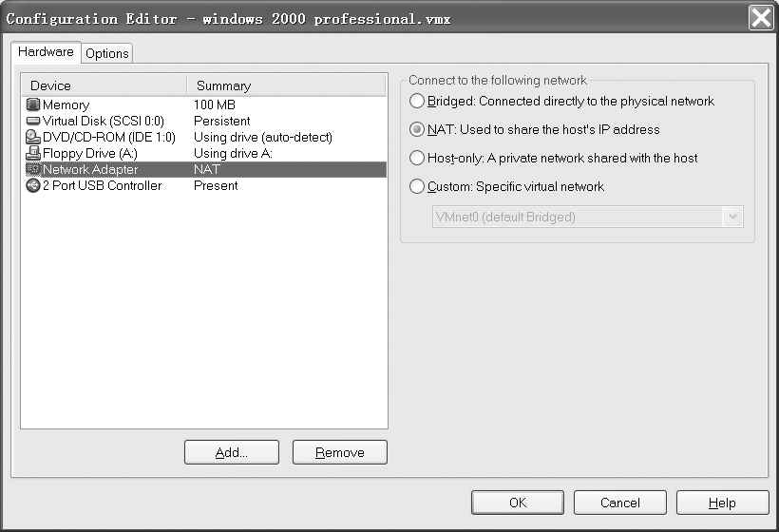Confirm settings with OK button

517,503
